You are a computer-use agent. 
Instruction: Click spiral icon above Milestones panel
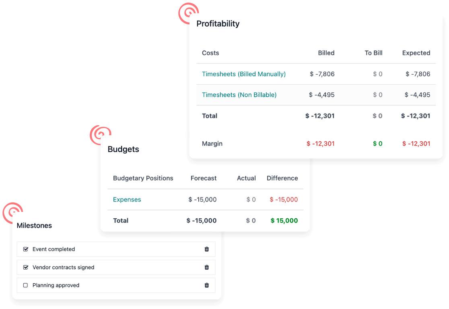point(12,213)
